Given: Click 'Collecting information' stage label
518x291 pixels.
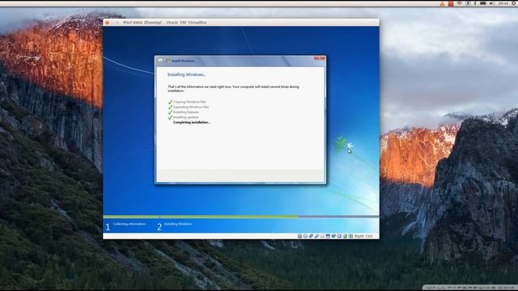Looking at the screenshot, I should pos(129,224).
